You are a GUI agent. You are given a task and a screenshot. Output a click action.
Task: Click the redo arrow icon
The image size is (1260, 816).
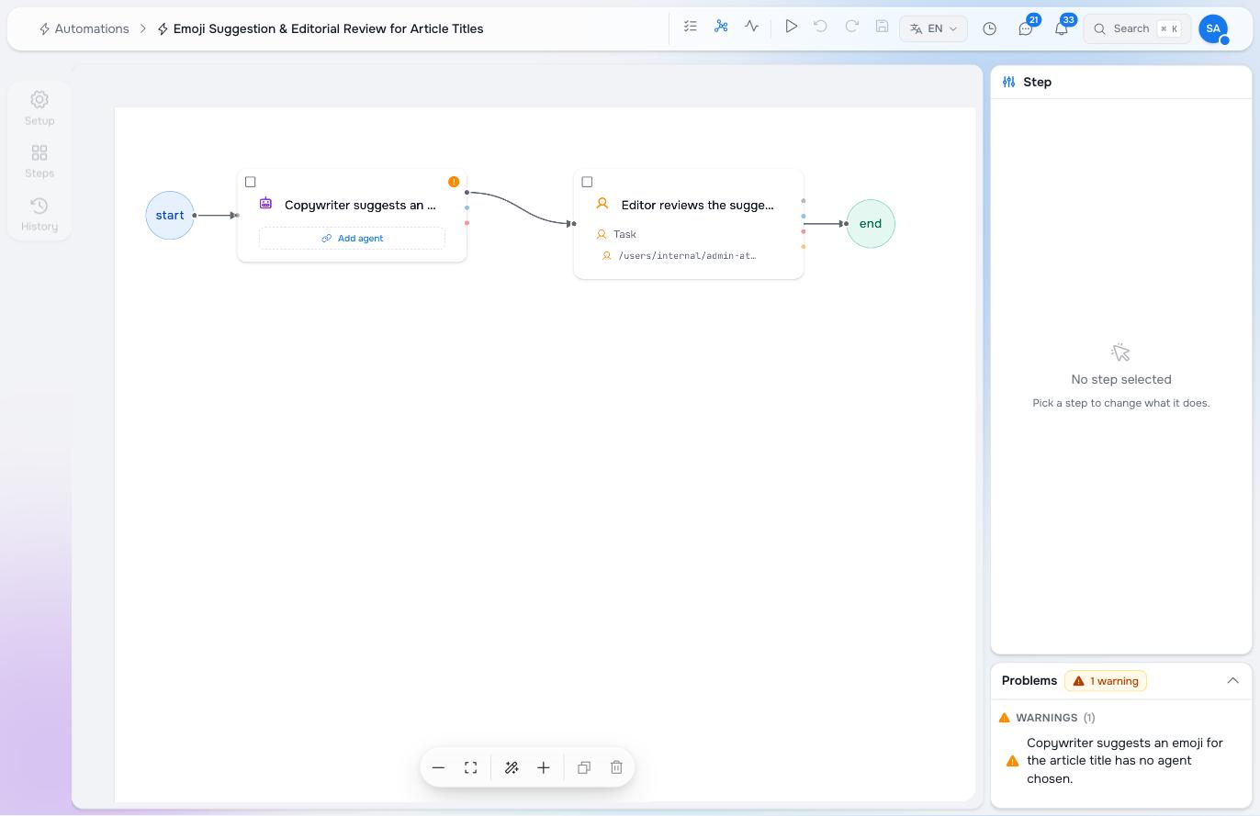coord(851,27)
